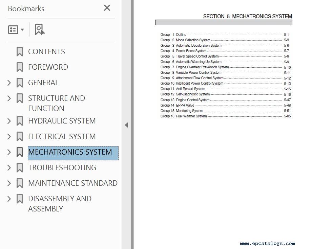The image size is (312, 249).
Task: Expand the MAINTENANCE STANDARD bookmark
Action: click(9, 183)
